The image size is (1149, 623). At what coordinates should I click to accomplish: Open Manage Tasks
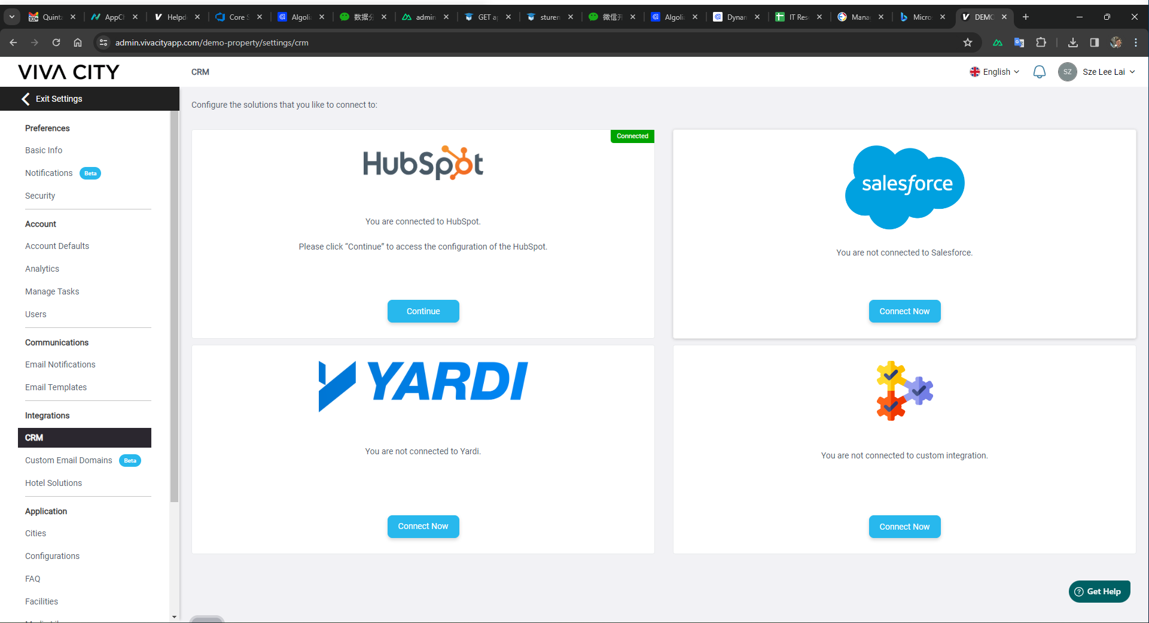[x=52, y=291]
